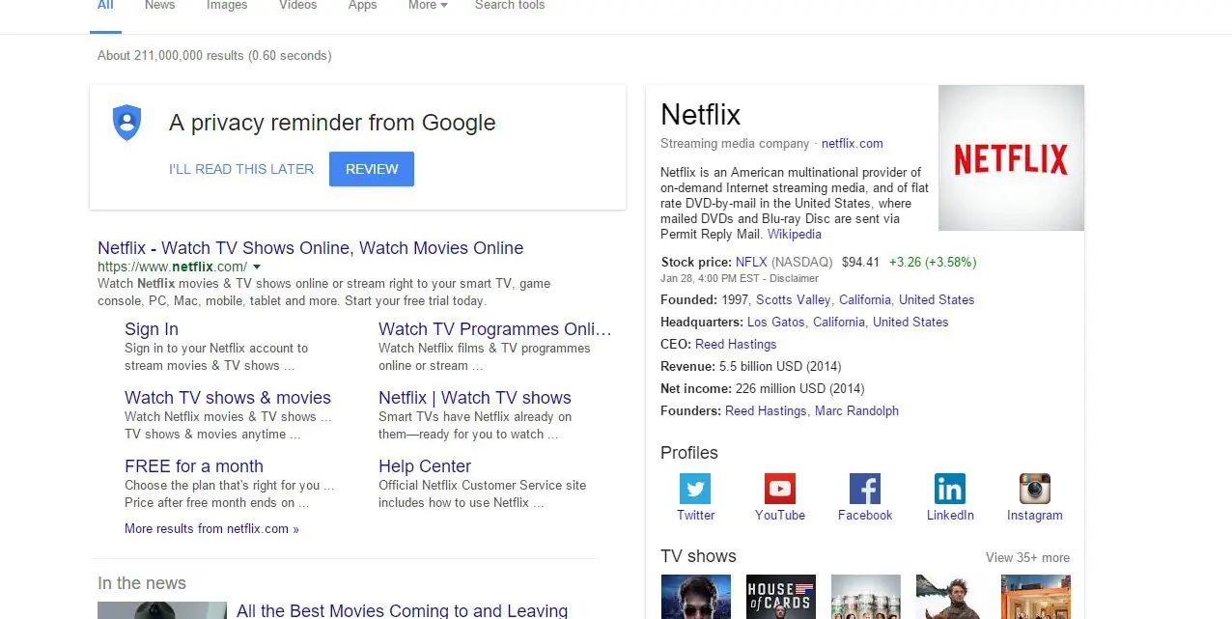This screenshot has width=1232, height=619.
Task: Open the Watch TV Programmes Online sitelink
Action: click(x=495, y=329)
